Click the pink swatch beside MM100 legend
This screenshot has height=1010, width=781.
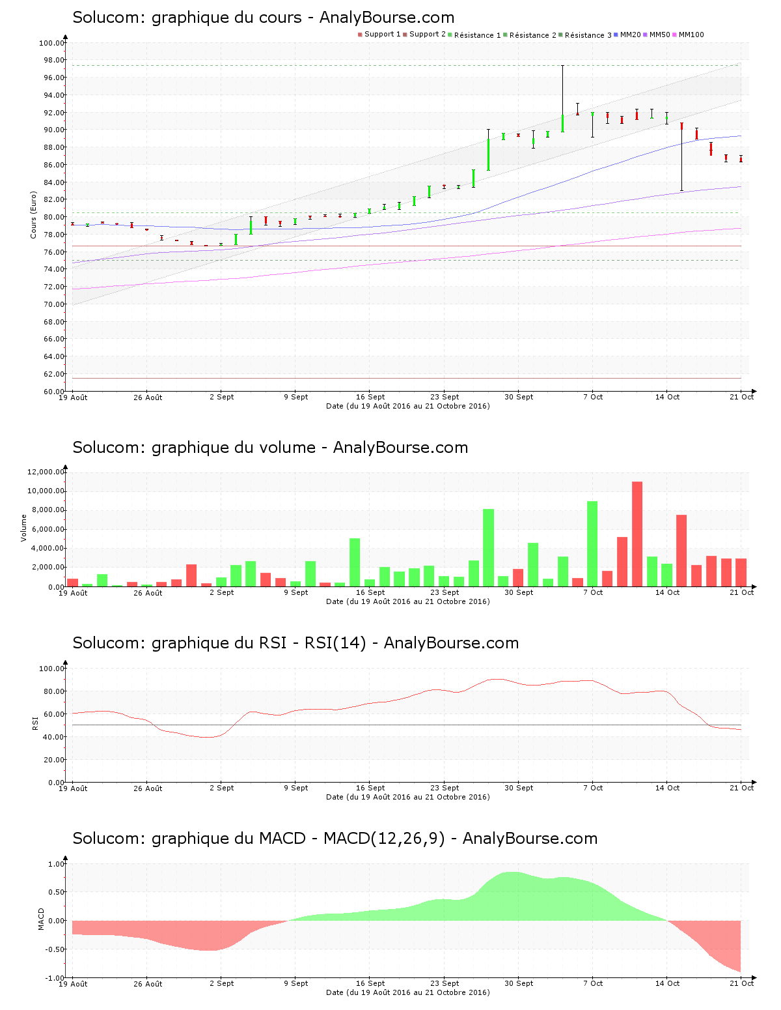pyautogui.click(x=674, y=35)
